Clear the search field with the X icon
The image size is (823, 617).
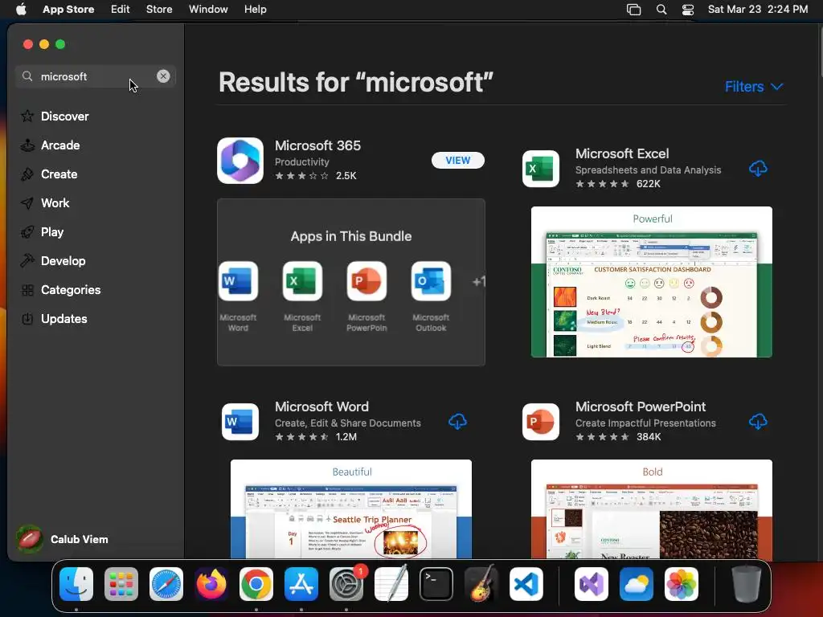(x=163, y=76)
